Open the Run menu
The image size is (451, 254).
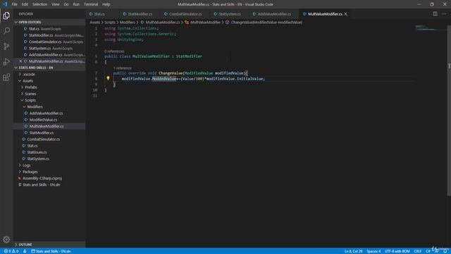[x=76, y=4]
